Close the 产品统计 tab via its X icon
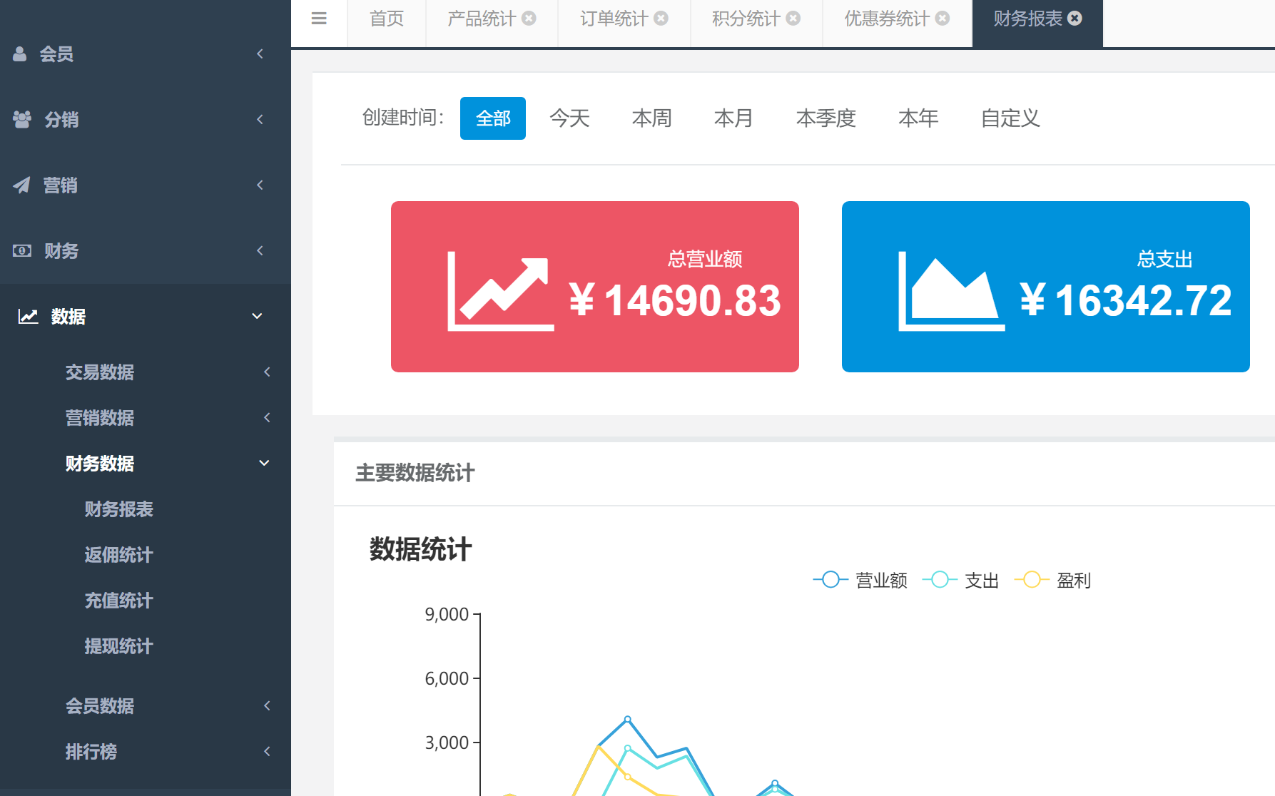This screenshot has width=1275, height=796. click(529, 19)
